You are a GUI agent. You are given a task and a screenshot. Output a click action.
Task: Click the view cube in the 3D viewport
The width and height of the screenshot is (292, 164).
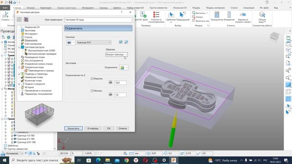[x=274, y=36]
